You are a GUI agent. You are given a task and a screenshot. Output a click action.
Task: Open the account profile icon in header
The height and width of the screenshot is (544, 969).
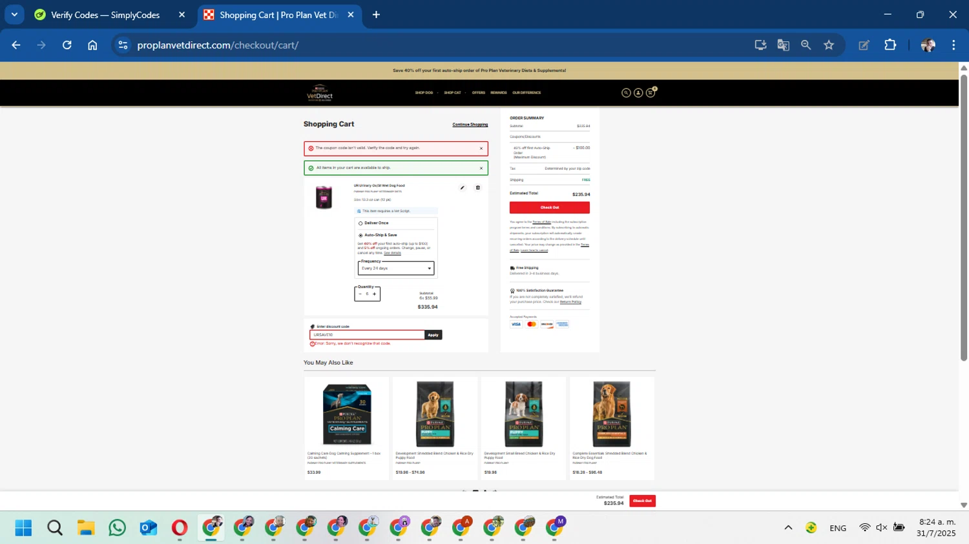[x=638, y=93]
